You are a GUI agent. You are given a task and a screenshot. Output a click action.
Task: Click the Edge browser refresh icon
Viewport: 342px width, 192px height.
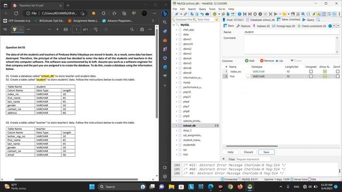coord(16,13)
